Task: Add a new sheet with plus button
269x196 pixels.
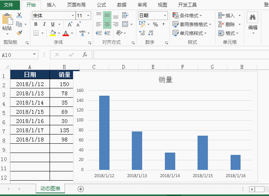Action: click(x=81, y=189)
